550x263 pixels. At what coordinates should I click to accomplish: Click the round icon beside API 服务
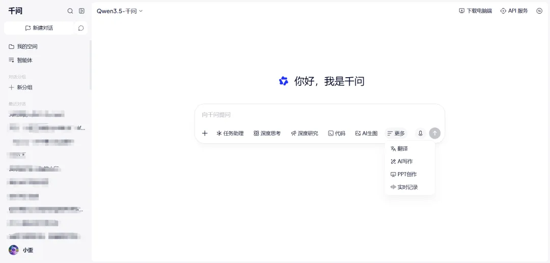tap(539, 11)
